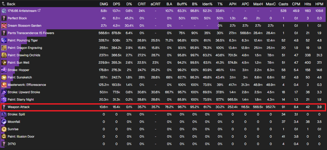Sort by the DMG column header
The image size is (327, 150).
point(104,4)
